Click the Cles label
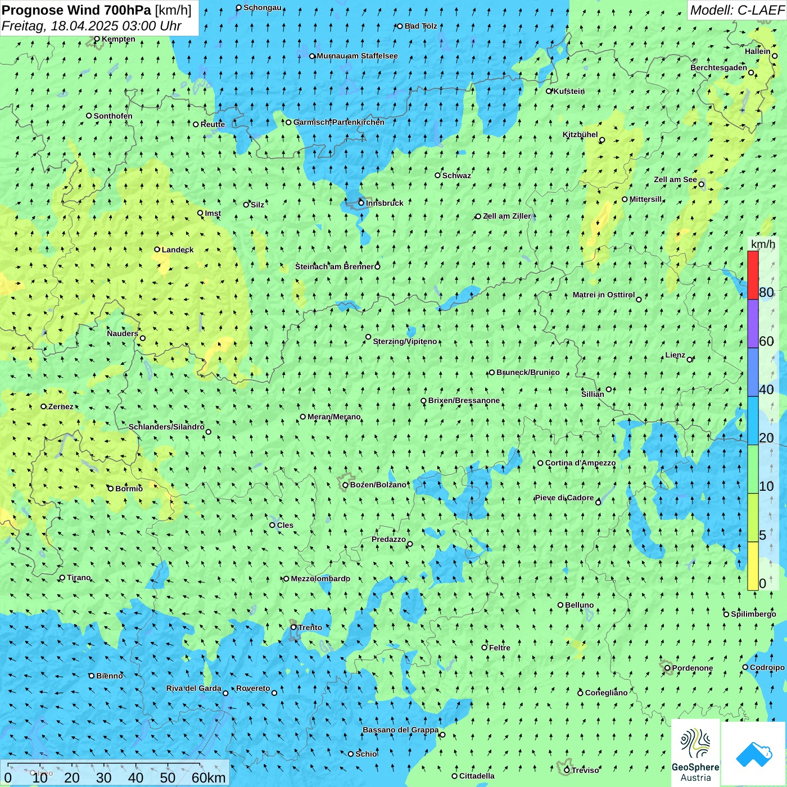 click(285, 525)
